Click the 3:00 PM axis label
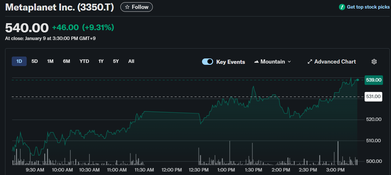The width and height of the screenshot is (391, 175). pos(336,170)
